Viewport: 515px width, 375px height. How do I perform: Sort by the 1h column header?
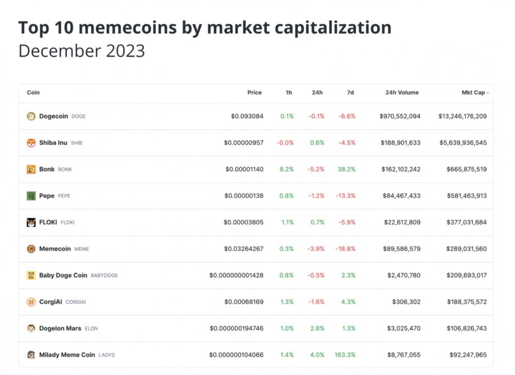[289, 93]
